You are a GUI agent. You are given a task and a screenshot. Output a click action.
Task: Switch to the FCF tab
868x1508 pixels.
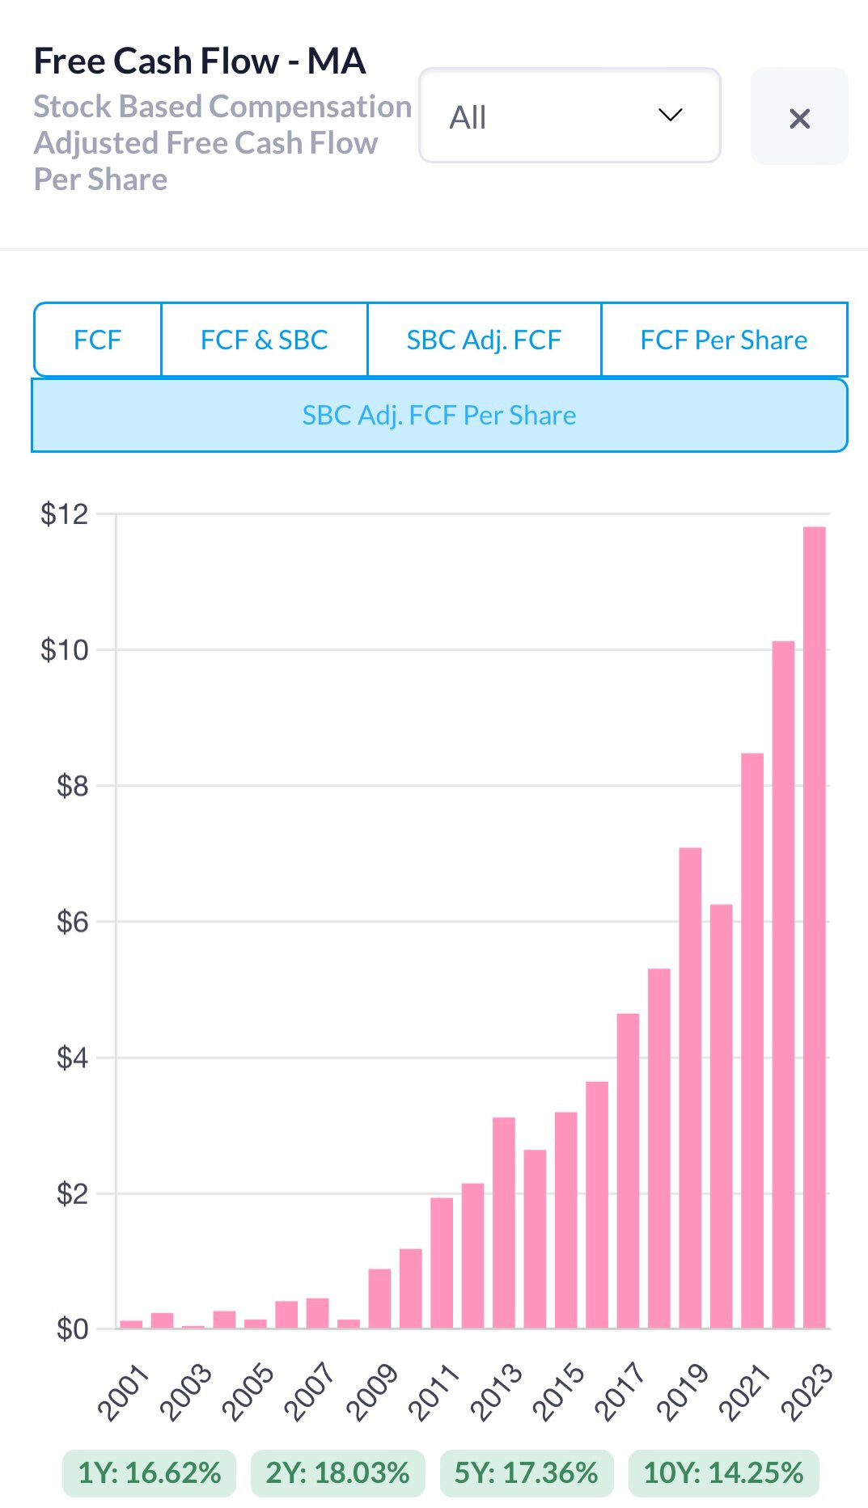coord(97,340)
